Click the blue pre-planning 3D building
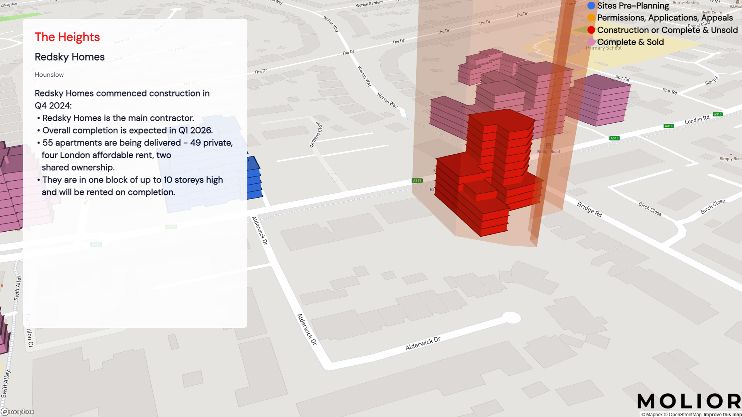 [x=254, y=178]
